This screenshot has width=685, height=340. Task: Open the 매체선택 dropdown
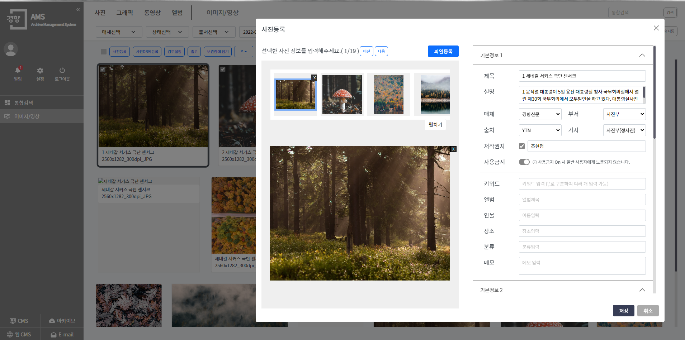pos(119,32)
